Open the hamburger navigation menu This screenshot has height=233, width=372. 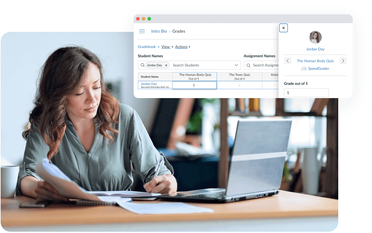tap(142, 31)
